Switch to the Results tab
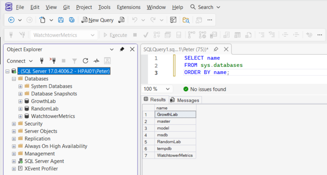Viewport: 327px width, 175px height. coord(155,100)
